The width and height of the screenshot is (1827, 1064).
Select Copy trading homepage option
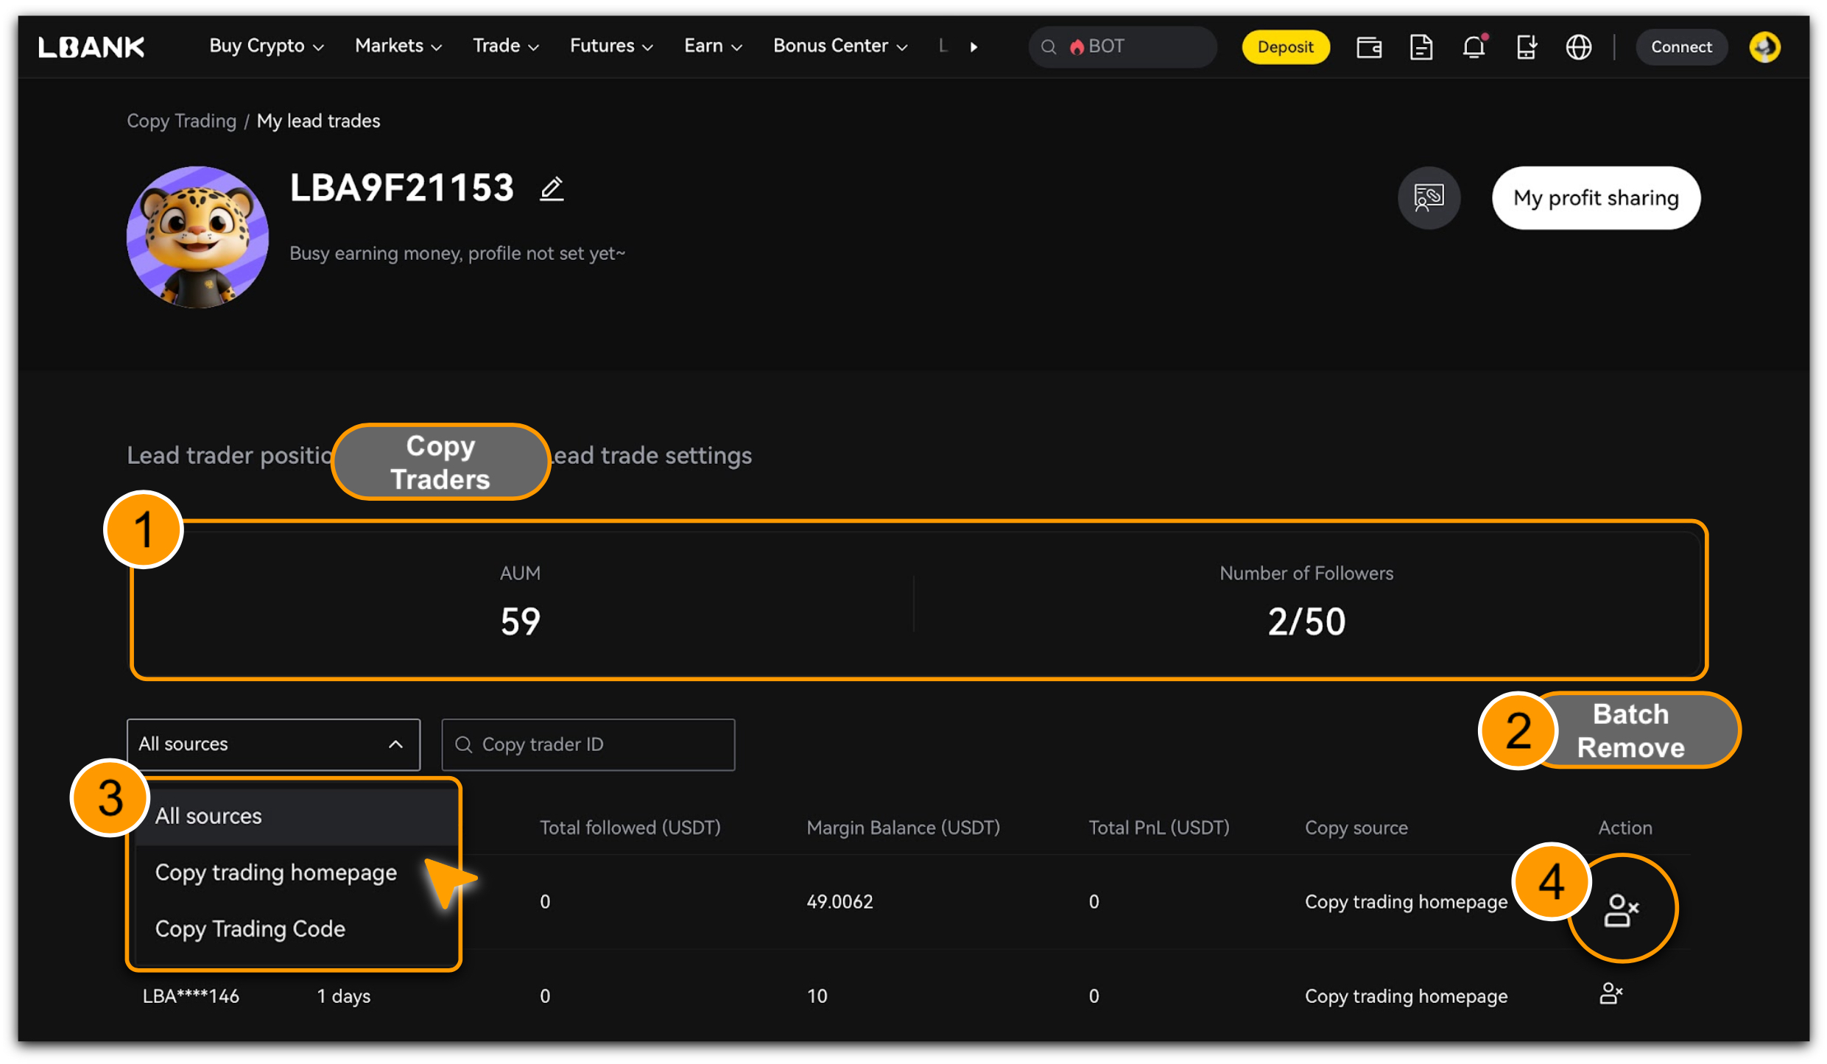click(x=275, y=873)
